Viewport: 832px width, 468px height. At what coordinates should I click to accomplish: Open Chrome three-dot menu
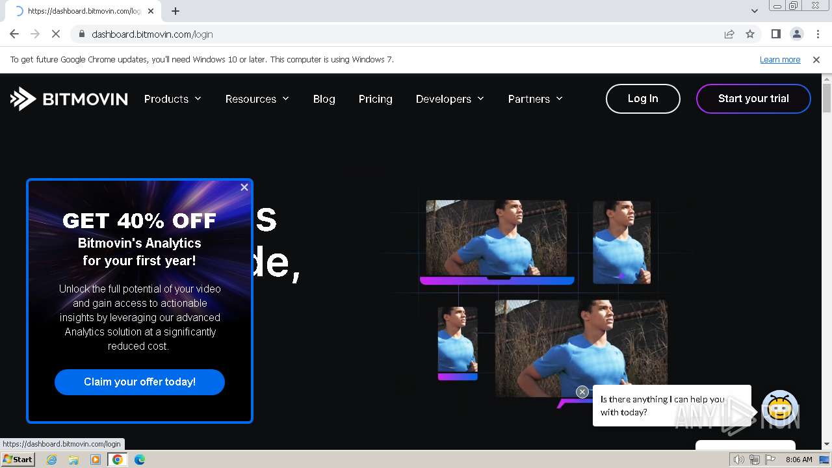point(818,34)
